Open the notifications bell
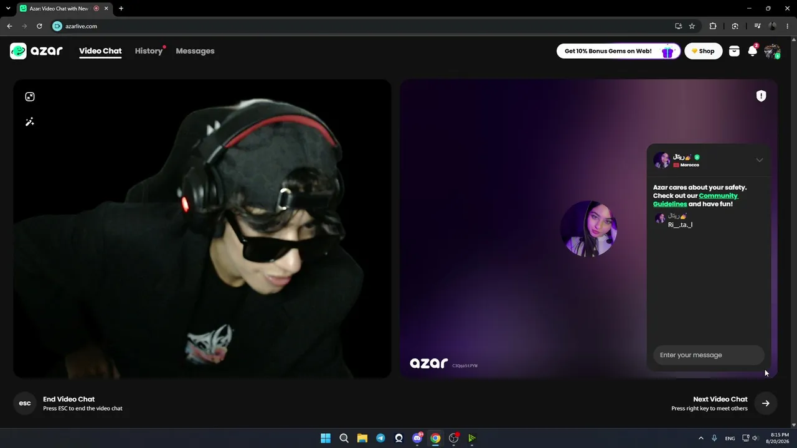The width and height of the screenshot is (797, 448). [x=753, y=51]
